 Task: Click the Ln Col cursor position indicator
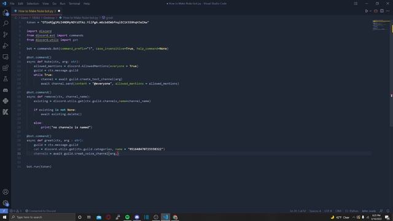[297, 211]
